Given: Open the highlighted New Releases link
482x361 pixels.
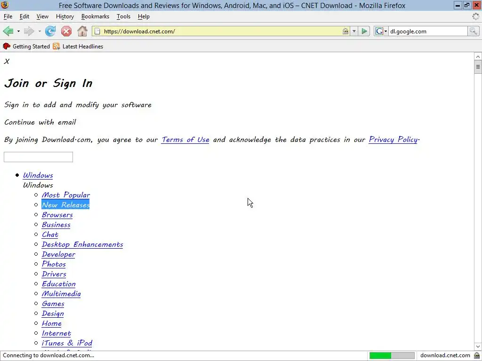Looking at the screenshot, I should click(66, 205).
